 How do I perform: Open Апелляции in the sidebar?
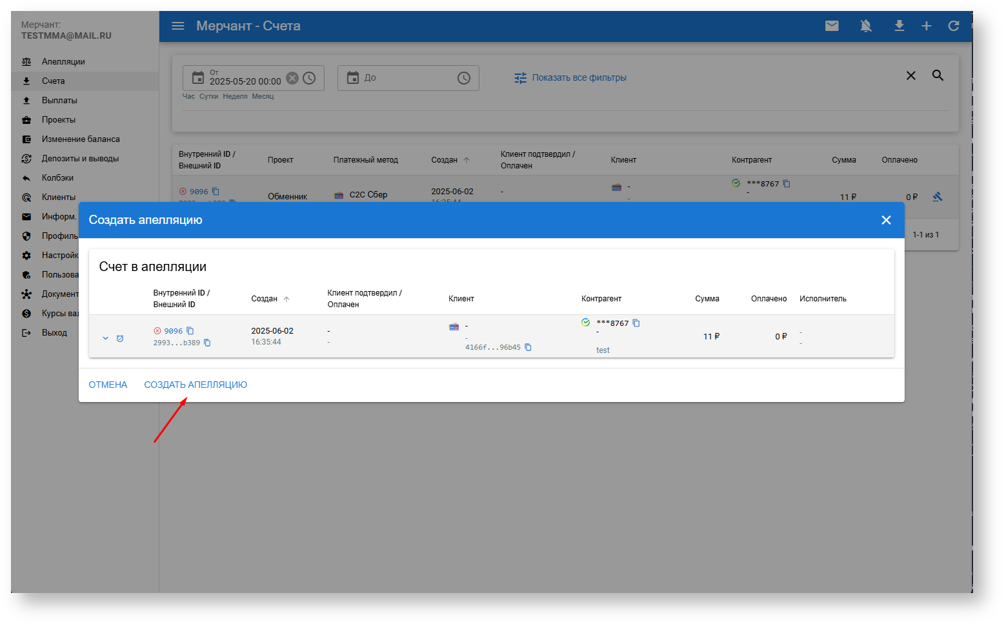click(63, 62)
